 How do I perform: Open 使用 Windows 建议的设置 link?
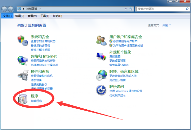[126, 91]
